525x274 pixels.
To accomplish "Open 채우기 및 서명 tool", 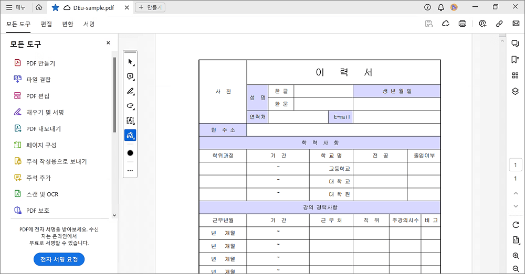I will point(38,112).
